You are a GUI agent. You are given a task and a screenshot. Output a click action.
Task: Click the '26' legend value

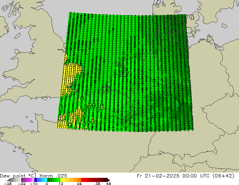(79, 183)
